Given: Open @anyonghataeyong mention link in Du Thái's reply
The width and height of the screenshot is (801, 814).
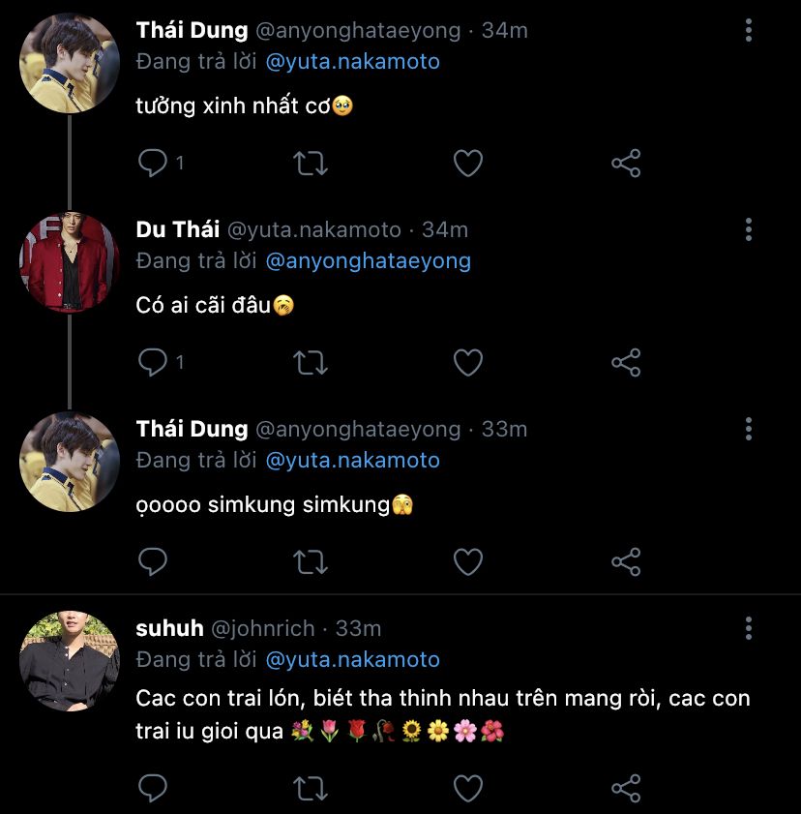Looking at the screenshot, I should click(x=368, y=260).
